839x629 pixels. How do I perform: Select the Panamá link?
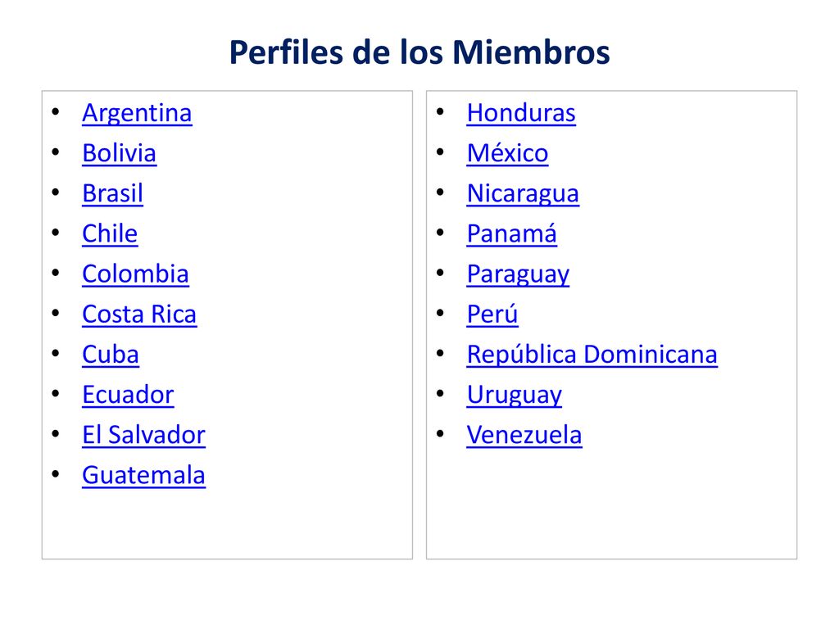511,233
